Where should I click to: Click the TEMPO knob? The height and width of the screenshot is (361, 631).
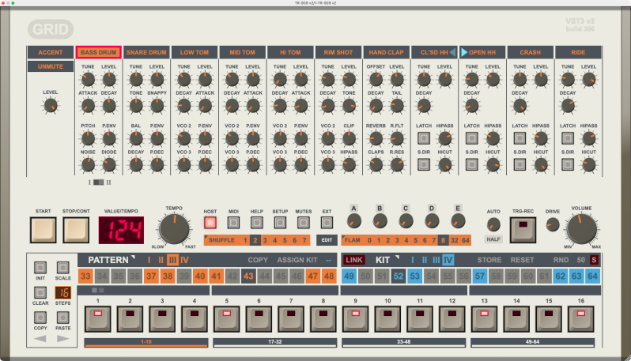click(x=174, y=229)
